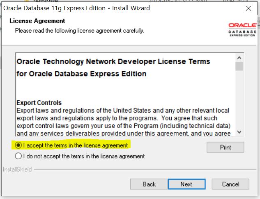Go Back to previous step
Viewport: 260px width, 199px height.
149,184
